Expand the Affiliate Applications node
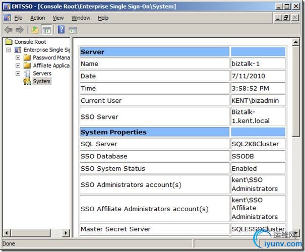305x252 pixels. [x=18, y=66]
